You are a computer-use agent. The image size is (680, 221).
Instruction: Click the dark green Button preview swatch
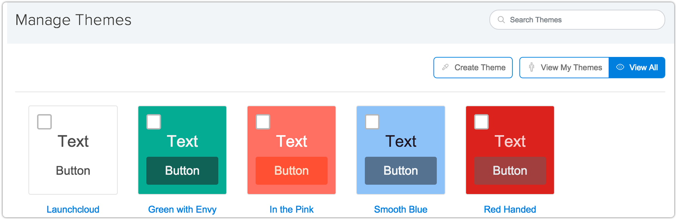182,171
